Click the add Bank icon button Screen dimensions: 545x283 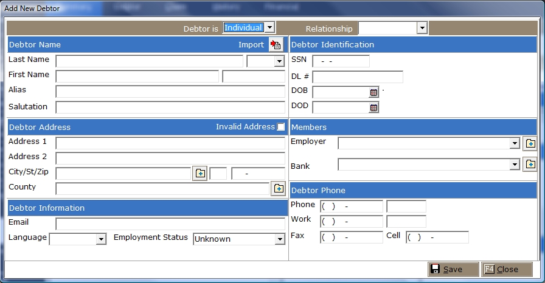coord(530,165)
